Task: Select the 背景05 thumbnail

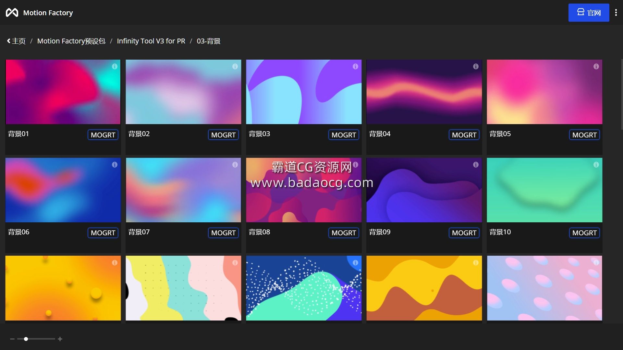Action: (x=544, y=92)
